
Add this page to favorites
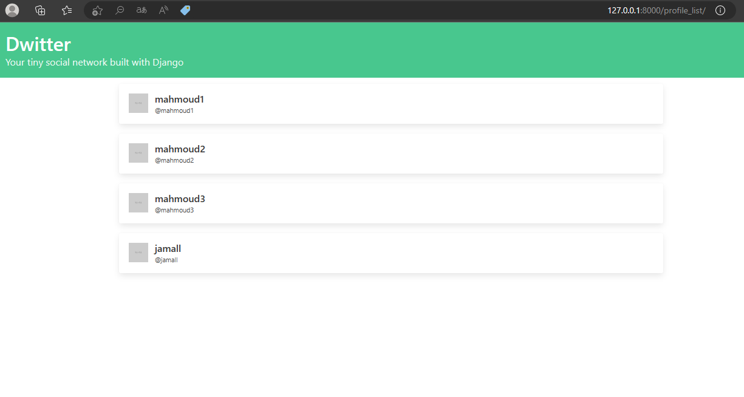[97, 10]
